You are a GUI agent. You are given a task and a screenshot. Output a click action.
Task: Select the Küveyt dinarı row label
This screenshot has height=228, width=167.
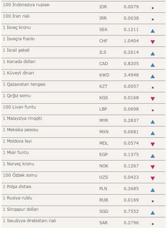point(19,73)
